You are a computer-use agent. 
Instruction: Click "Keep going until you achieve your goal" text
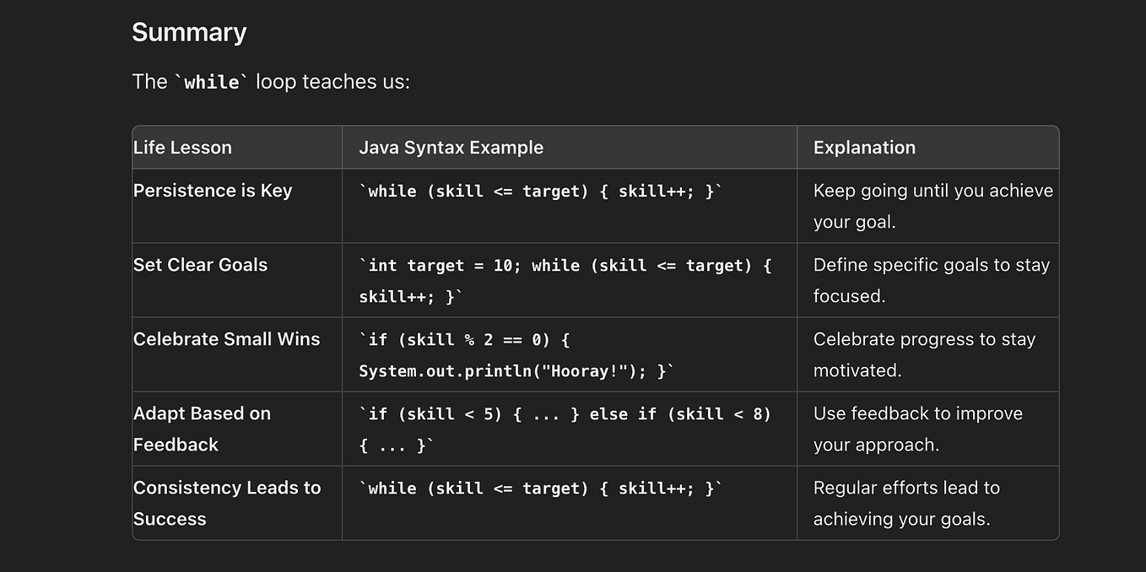pyautogui.click(x=932, y=206)
